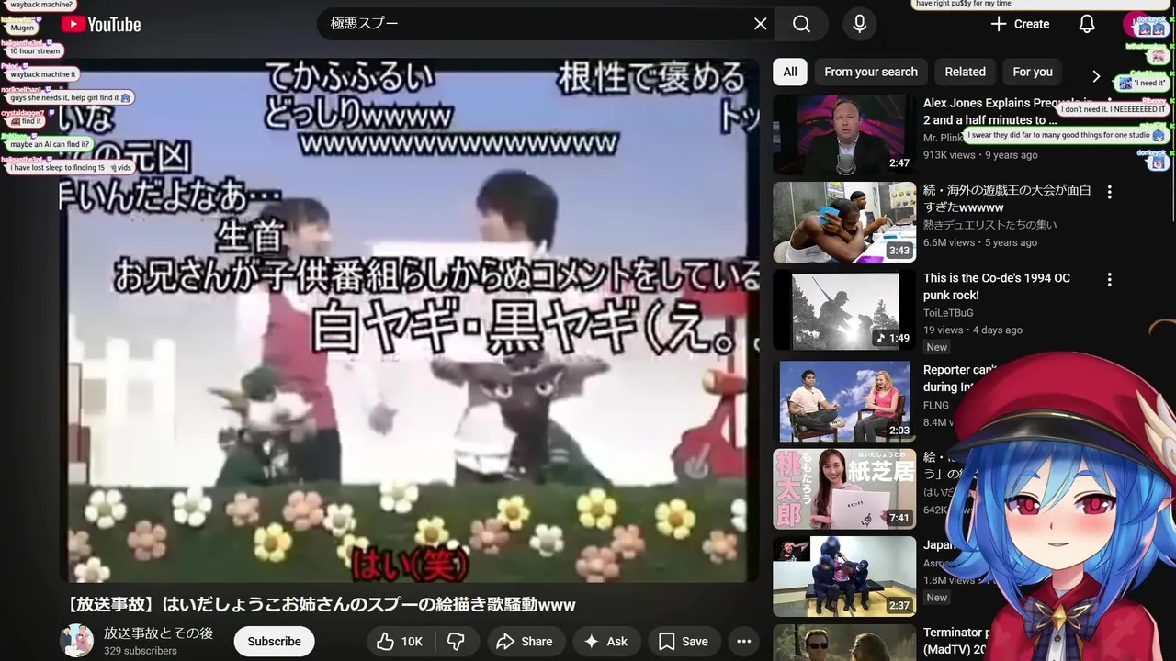Image resolution: width=1176 pixels, height=661 pixels.
Task: Open the 2:37 video thumbnail
Action: coord(844,577)
